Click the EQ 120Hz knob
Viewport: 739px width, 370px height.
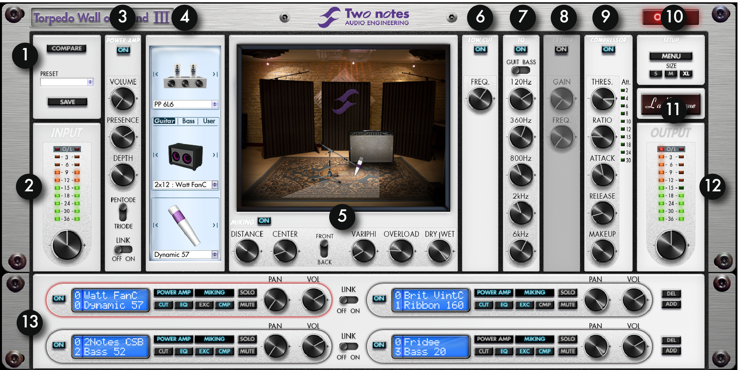[521, 99]
